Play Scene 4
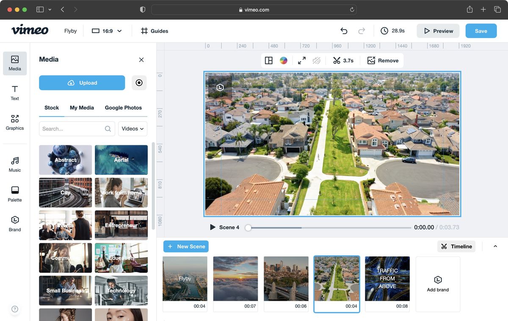 [213, 227]
